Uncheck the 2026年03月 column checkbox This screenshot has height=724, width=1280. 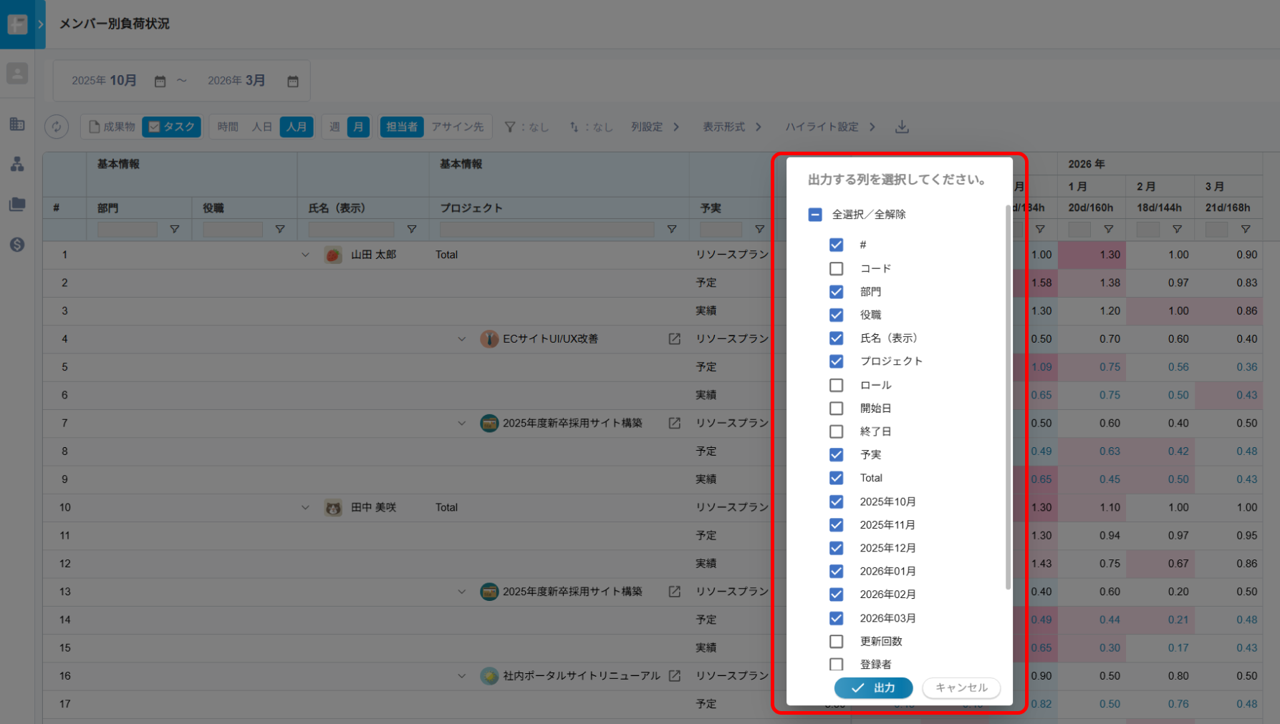pyautogui.click(x=836, y=618)
